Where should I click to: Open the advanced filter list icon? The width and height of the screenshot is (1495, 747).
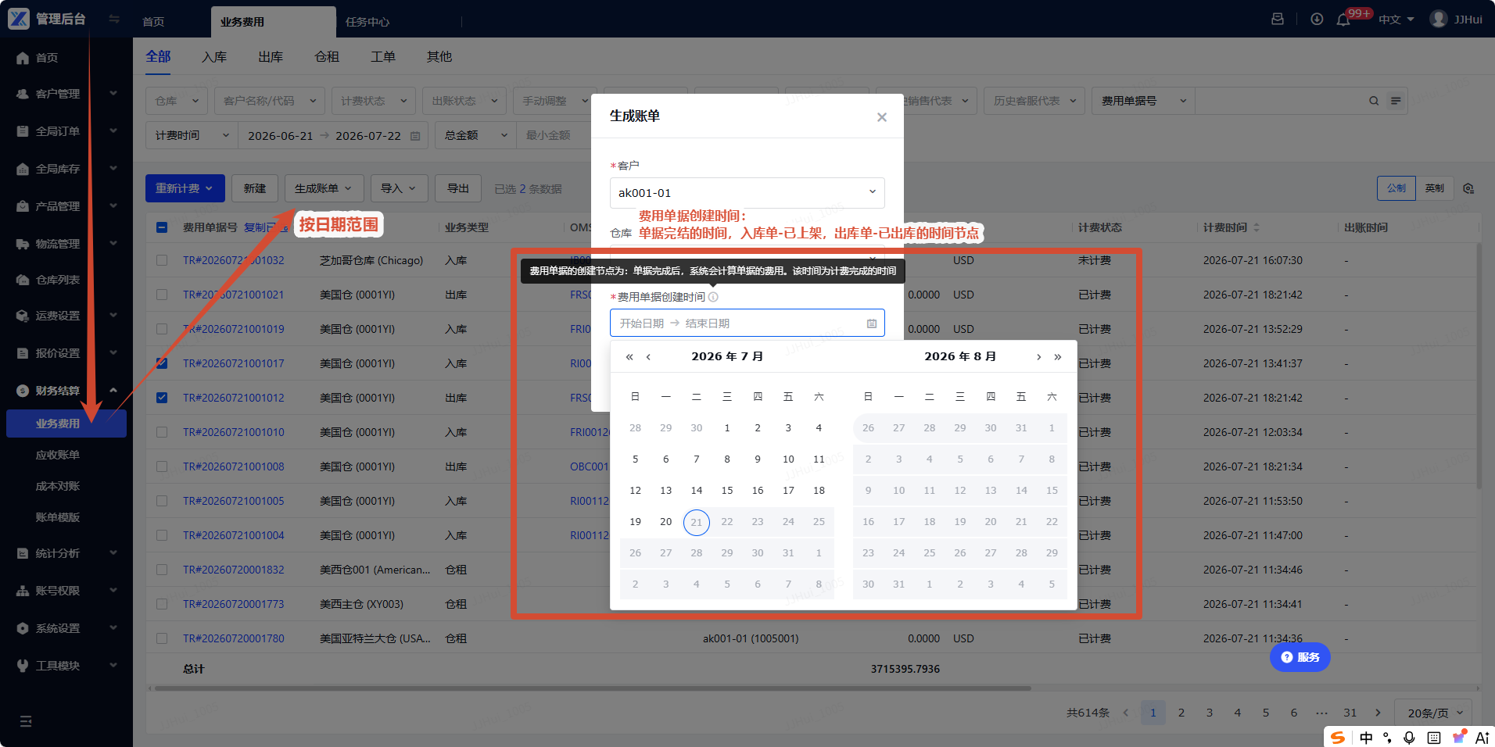coord(1396,101)
